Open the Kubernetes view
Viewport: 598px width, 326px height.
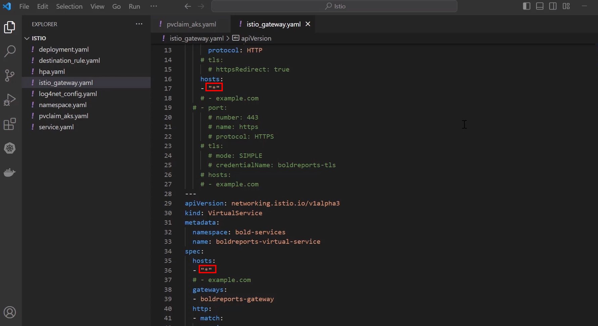(x=10, y=148)
